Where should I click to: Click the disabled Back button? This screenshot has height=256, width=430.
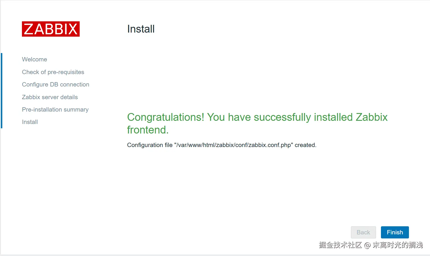click(x=363, y=232)
